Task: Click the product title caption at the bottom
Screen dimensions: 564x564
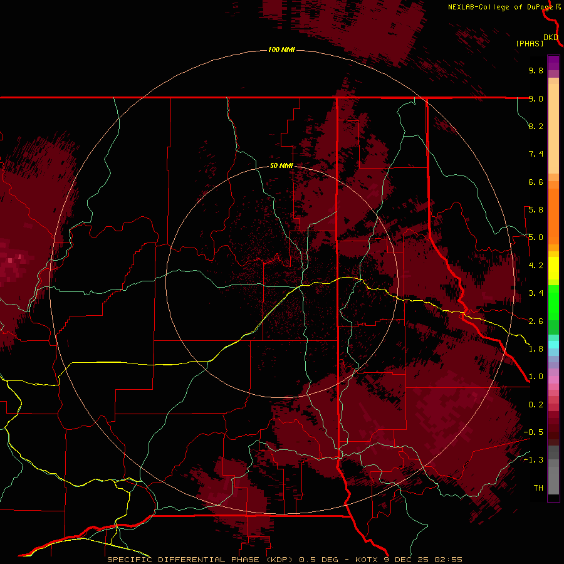Action: click(285, 560)
